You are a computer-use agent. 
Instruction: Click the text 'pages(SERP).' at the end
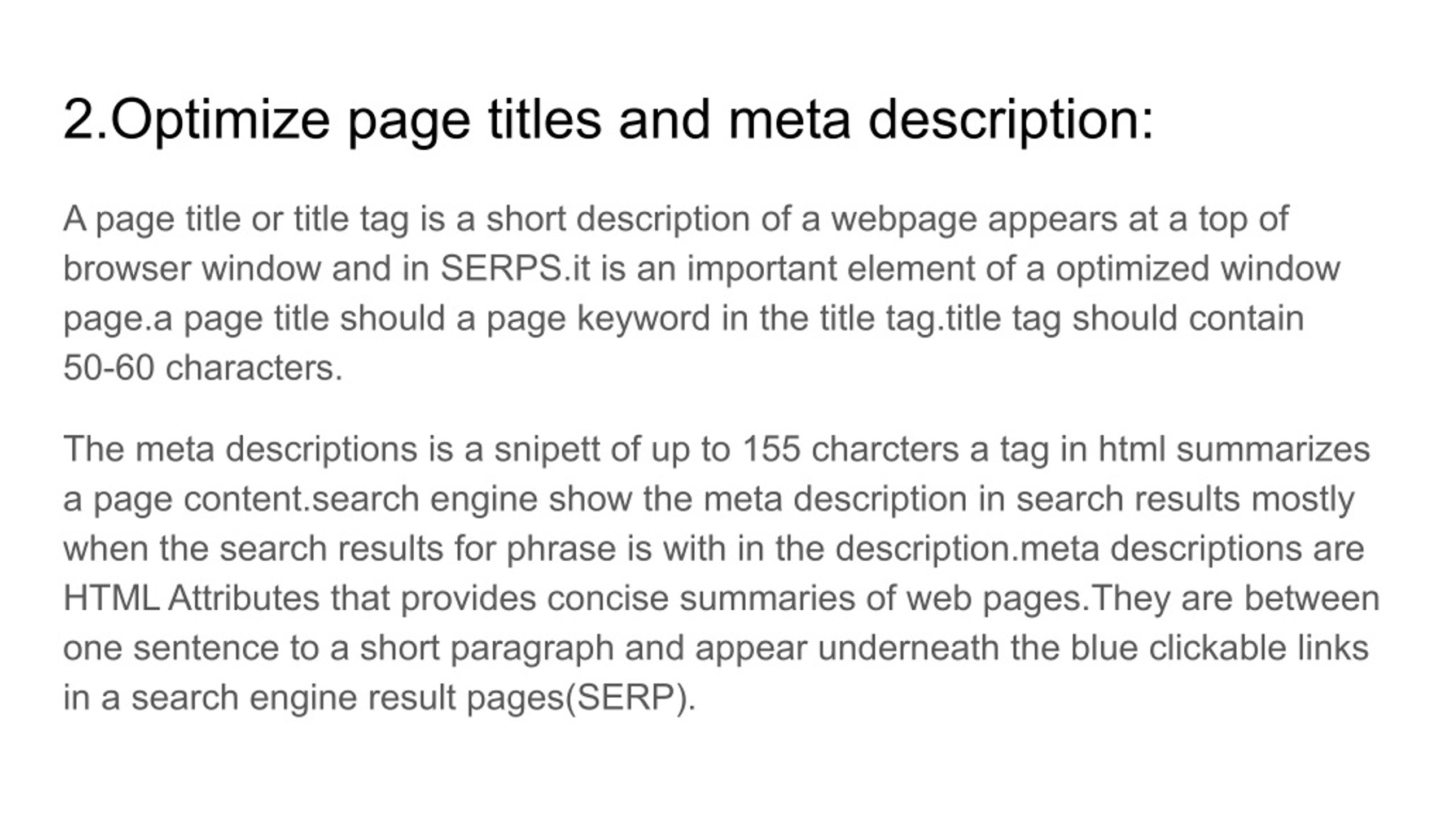pyautogui.click(x=581, y=698)
